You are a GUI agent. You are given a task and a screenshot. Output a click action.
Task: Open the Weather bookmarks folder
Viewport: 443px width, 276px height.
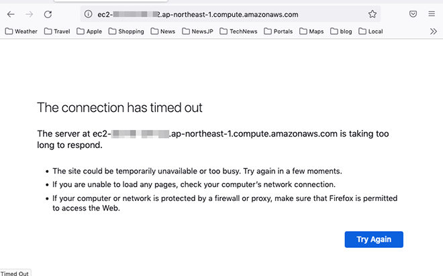21,31
